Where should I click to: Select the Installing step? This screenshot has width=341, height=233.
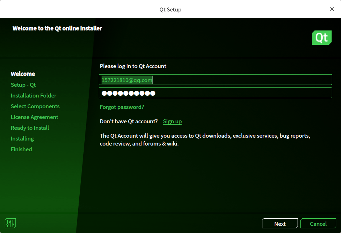point(22,138)
